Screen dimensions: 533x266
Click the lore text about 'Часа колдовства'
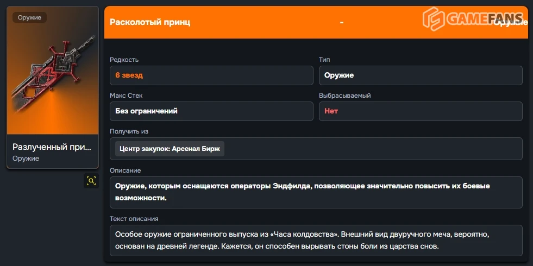[x=316, y=240]
